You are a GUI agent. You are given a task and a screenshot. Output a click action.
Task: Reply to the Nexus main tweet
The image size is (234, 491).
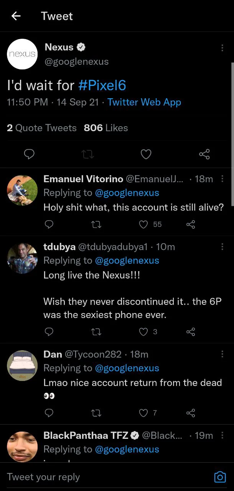[30, 154]
